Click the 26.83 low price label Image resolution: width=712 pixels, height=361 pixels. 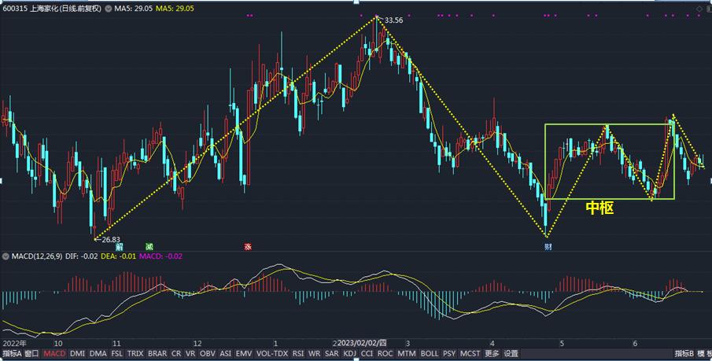111,239
